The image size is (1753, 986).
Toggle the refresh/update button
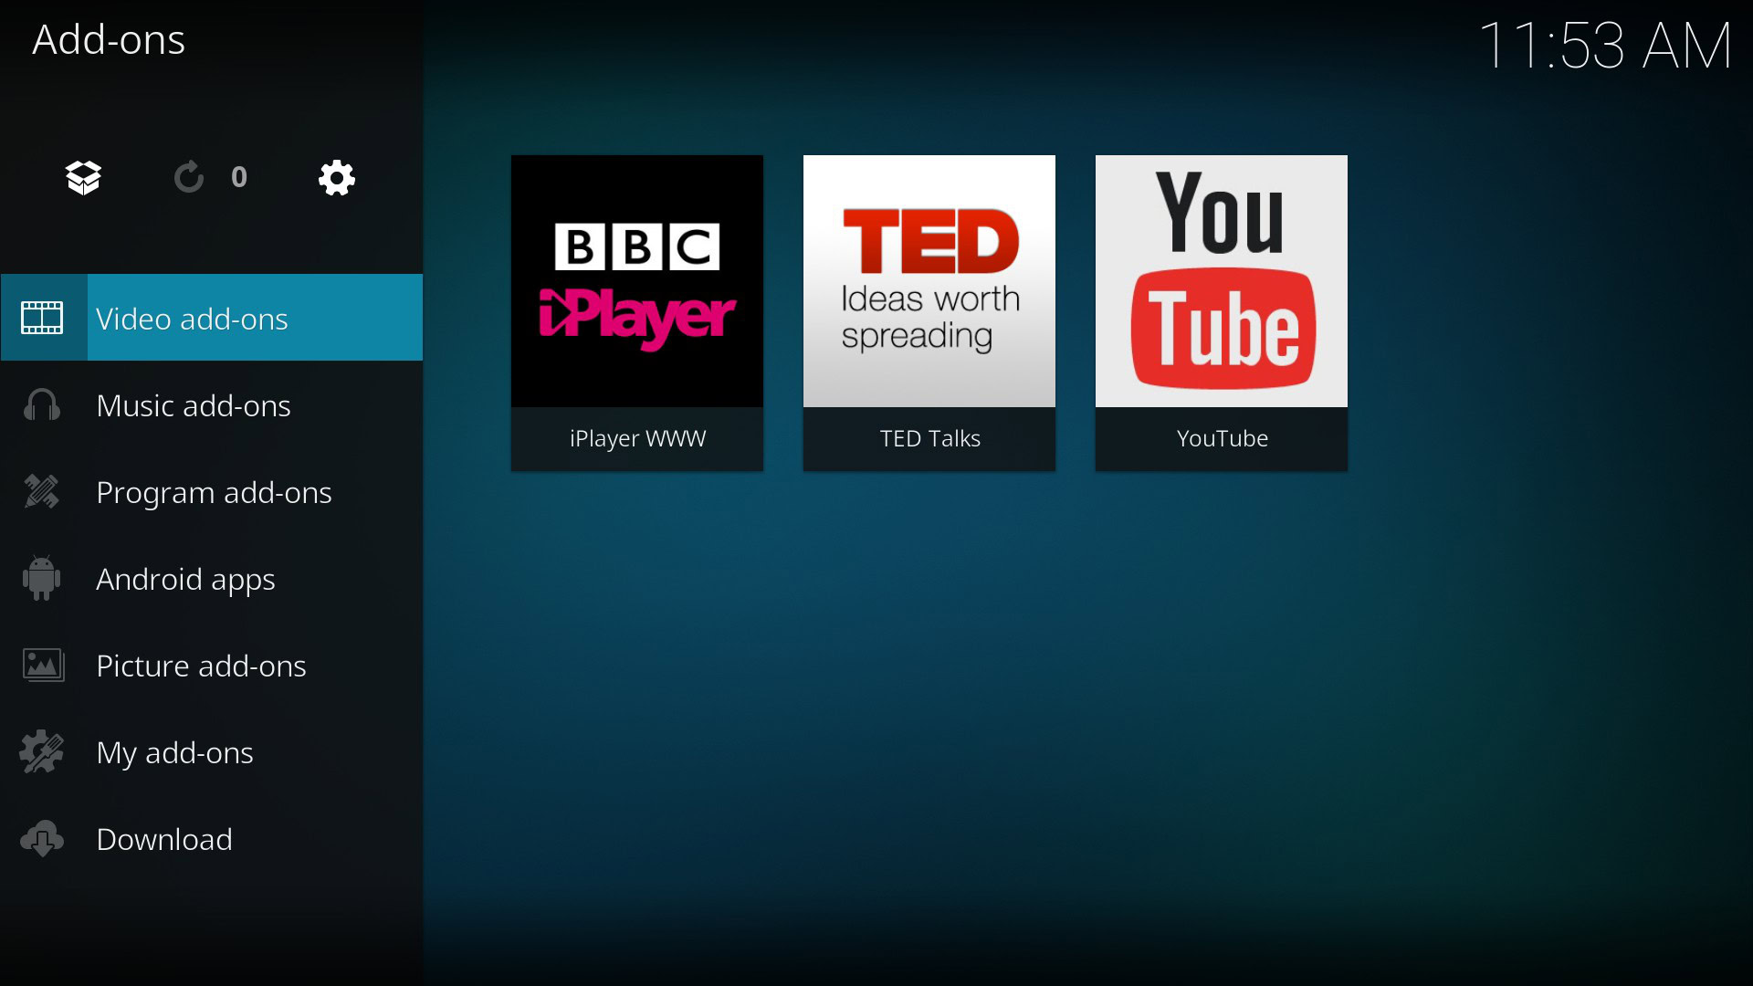point(189,178)
